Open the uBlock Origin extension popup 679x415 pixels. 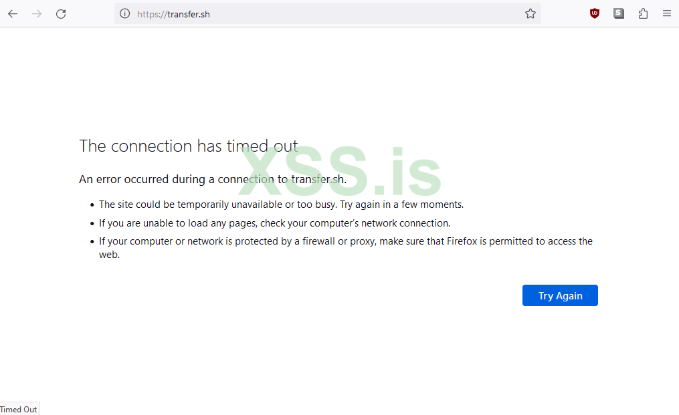(595, 13)
